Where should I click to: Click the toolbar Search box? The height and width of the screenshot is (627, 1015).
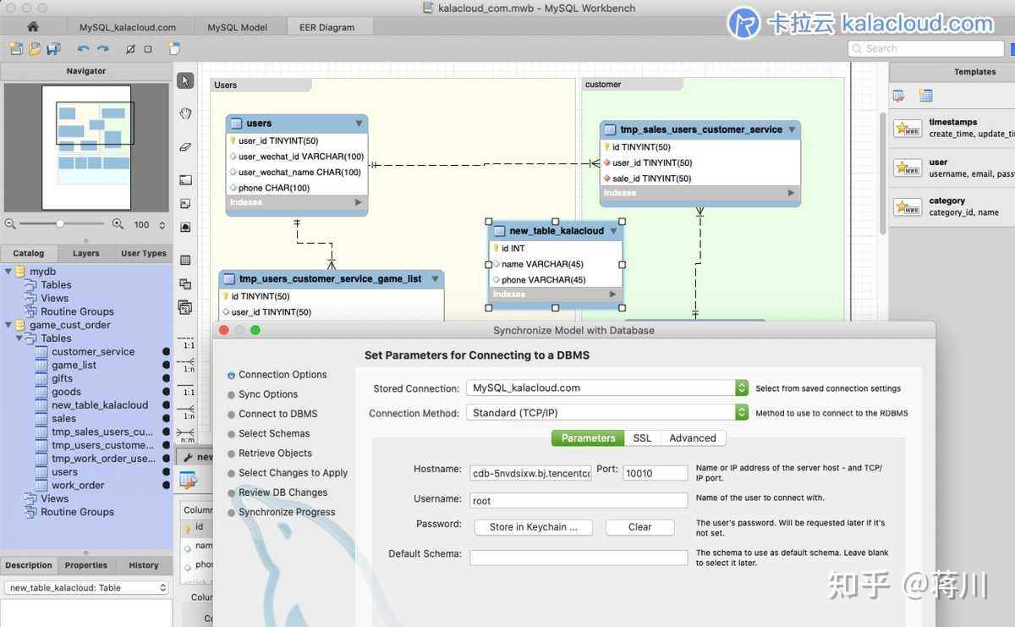click(925, 49)
